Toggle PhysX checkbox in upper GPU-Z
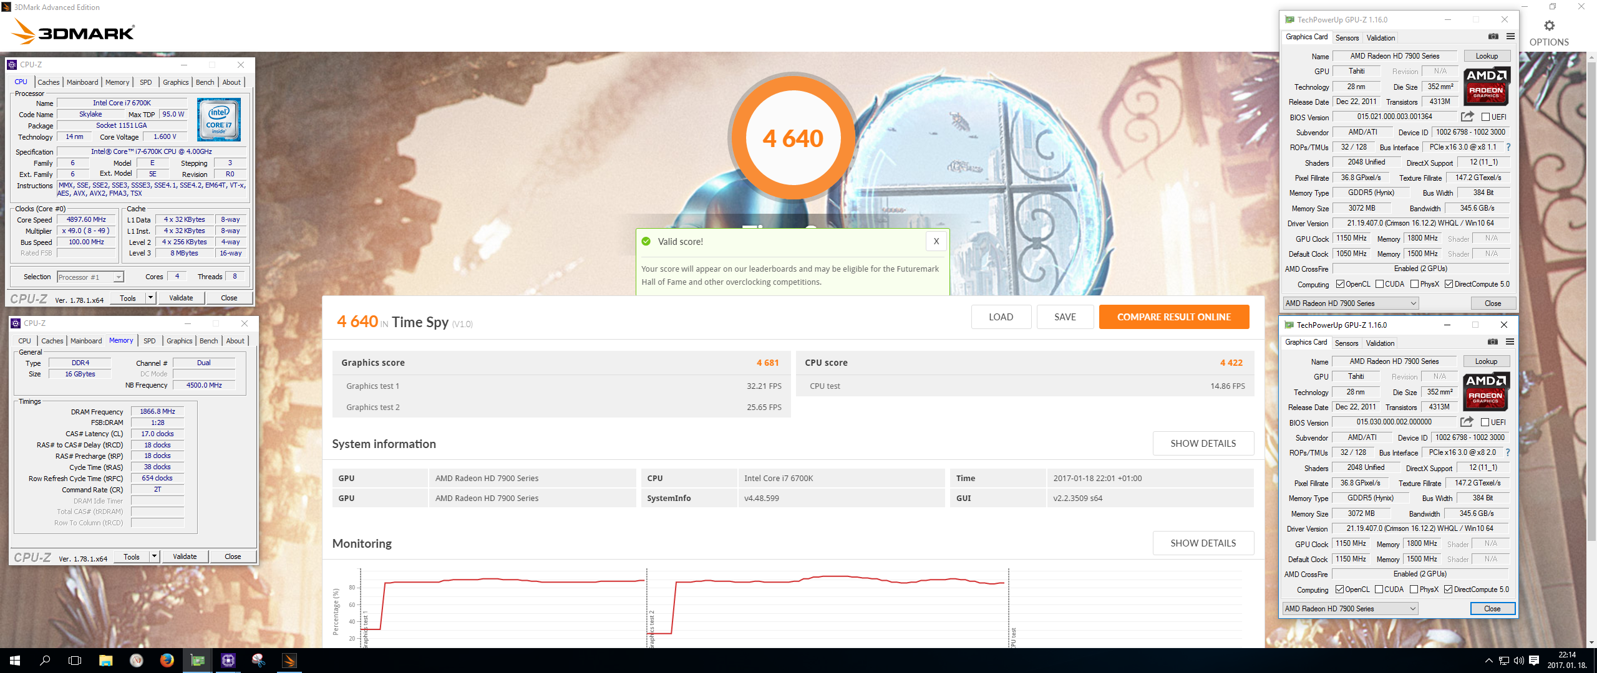The width and height of the screenshot is (1597, 673). tap(1415, 285)
